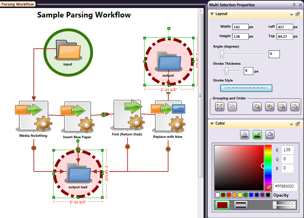
Task: Click the Stroke Thickness slider handle
Action: click(x=226, y=71)
